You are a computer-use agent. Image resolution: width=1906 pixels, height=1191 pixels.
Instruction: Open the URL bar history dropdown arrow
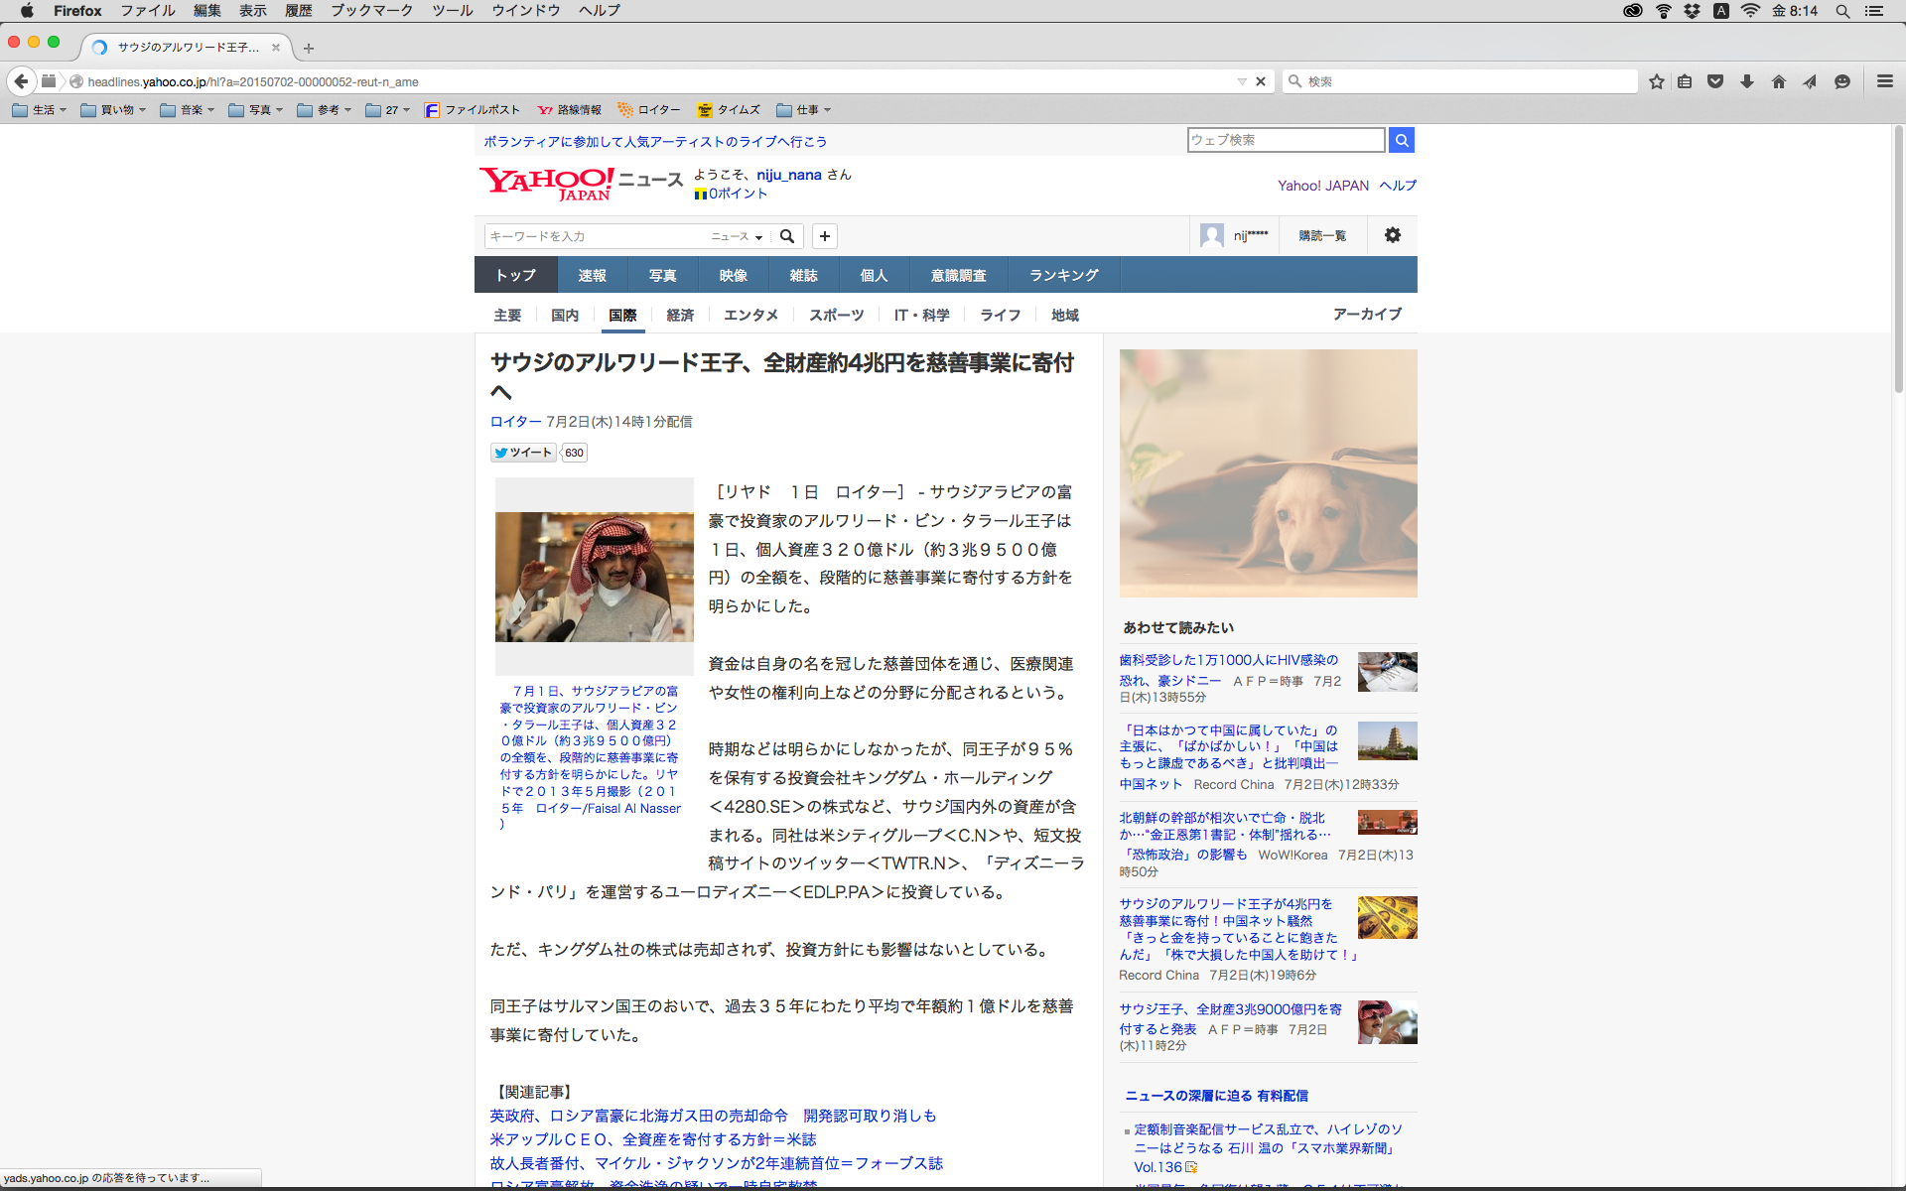1241,81
